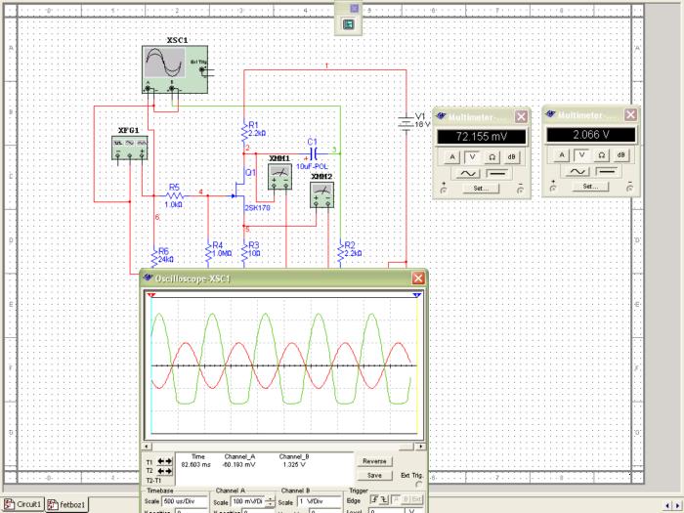Increase the Channel A scale with the up stepper
Viewport: 684px width, 513px height.
(271, 499)
